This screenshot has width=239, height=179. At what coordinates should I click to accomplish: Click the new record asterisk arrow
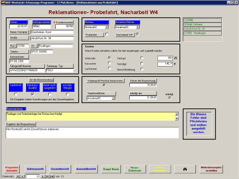point(52,176)
